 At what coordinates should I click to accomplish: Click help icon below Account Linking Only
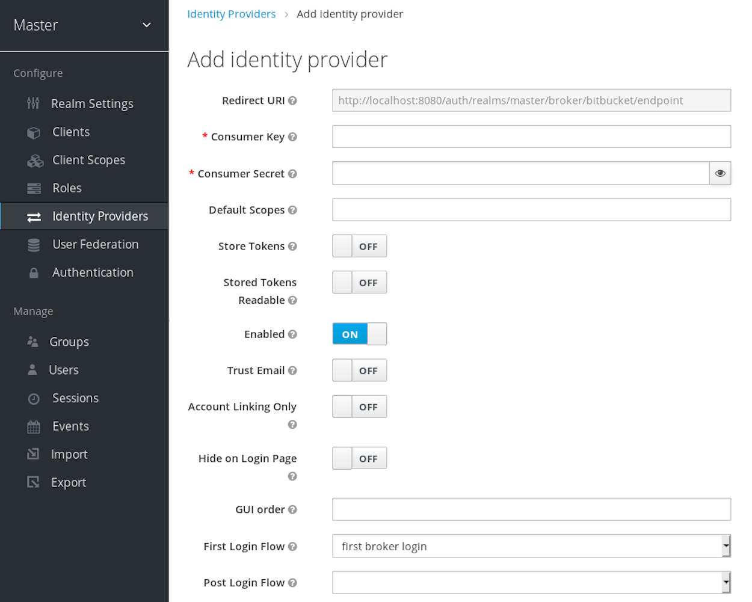(292, 425)
